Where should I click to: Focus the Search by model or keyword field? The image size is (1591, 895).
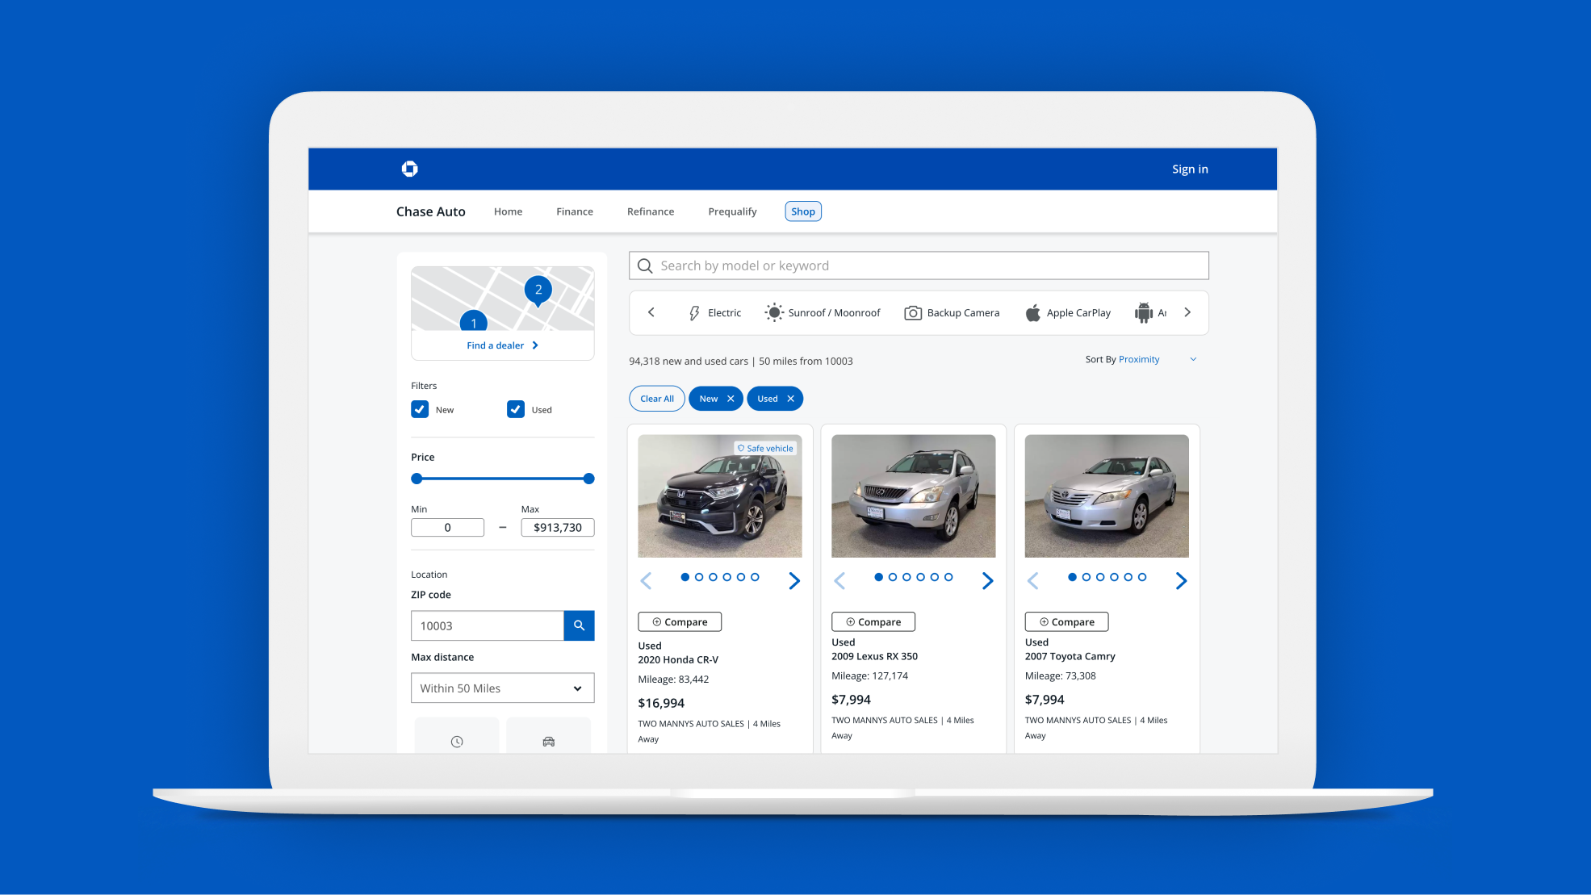[919, 266]
